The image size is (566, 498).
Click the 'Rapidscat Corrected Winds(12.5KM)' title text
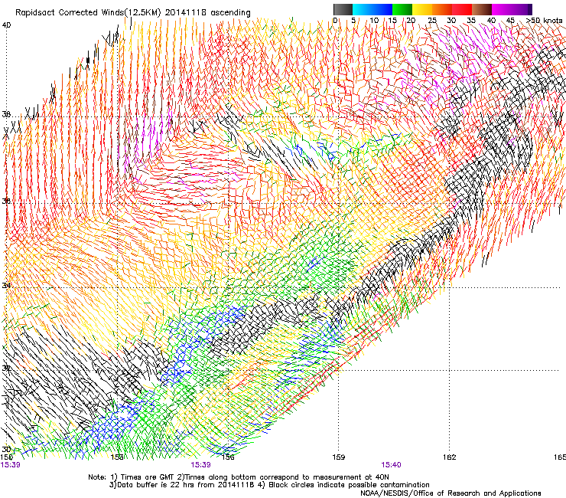pos(88,13)
